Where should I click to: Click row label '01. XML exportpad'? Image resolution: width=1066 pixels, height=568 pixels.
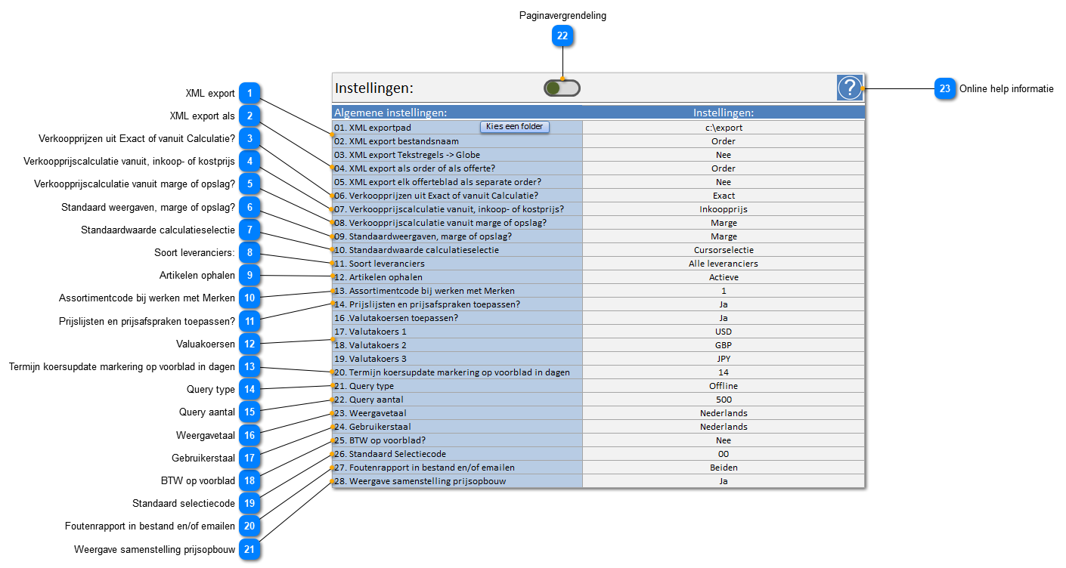pos(373,128)
